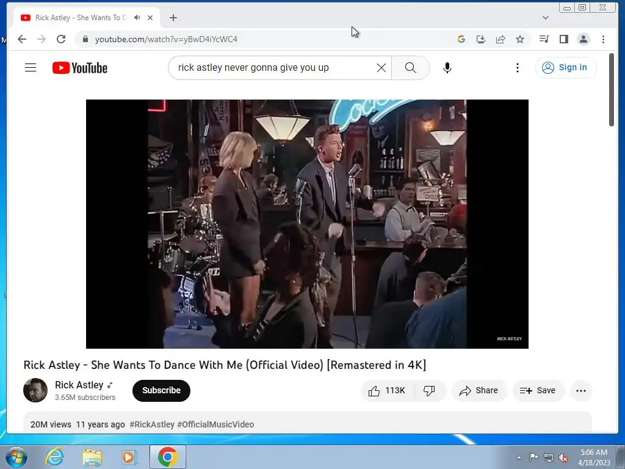Open volume tray icon
625x469 pixels.
pos(563,457)
